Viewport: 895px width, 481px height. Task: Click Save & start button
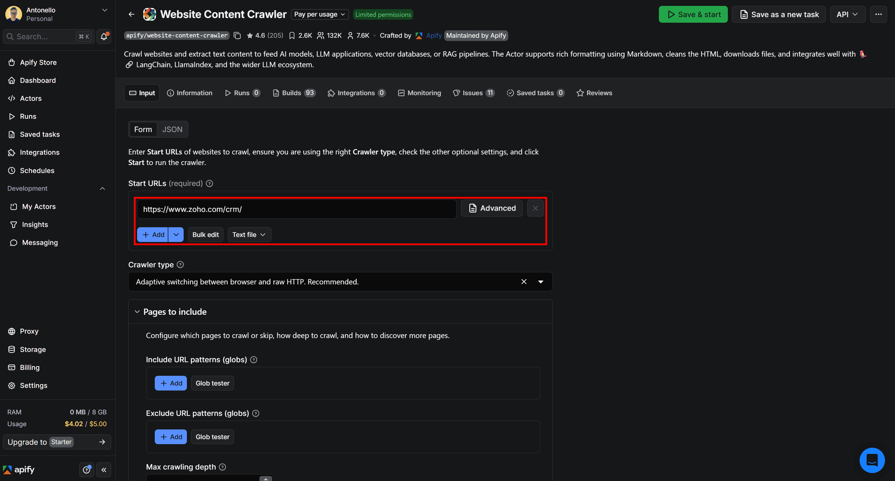[x=693, y=14]
